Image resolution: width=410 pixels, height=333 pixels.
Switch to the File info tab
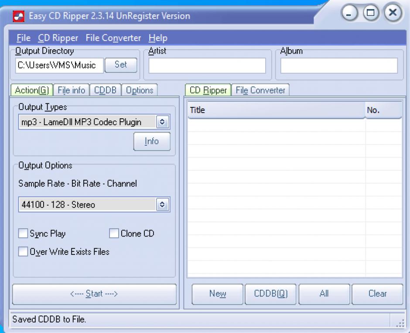72,90
